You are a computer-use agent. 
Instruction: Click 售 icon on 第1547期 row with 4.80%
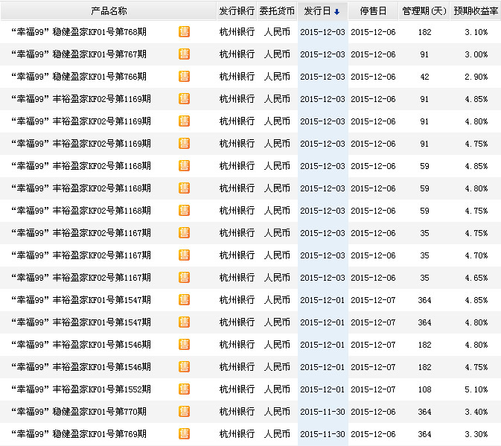(184, 322)
